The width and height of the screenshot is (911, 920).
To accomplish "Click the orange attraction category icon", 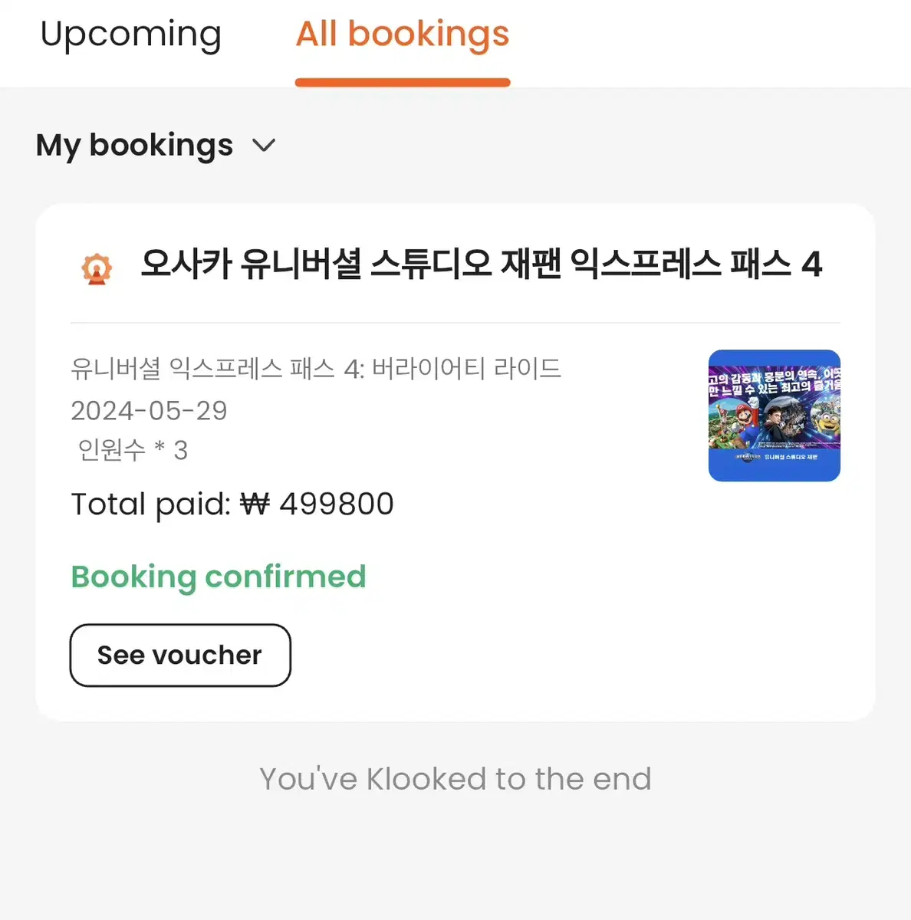I will (x=97, y=269).
